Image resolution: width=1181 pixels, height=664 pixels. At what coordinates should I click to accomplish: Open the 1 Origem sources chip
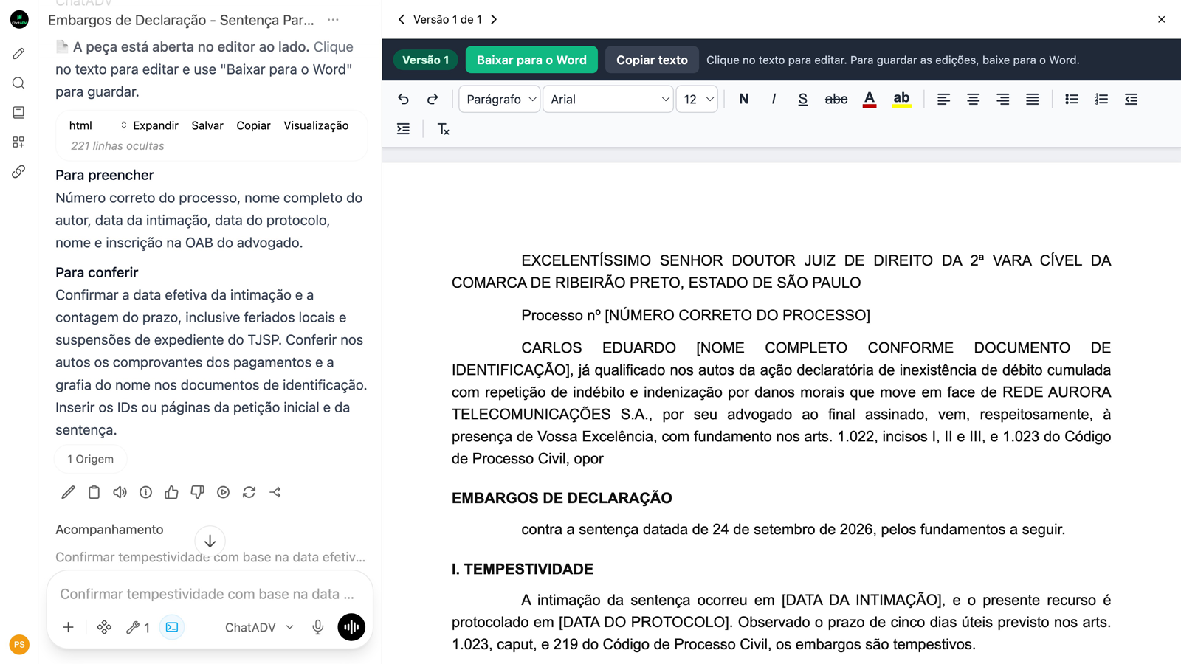click(x=91, y=459)
